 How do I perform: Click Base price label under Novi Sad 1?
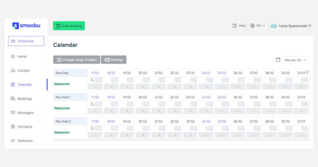tap(62, 108)
